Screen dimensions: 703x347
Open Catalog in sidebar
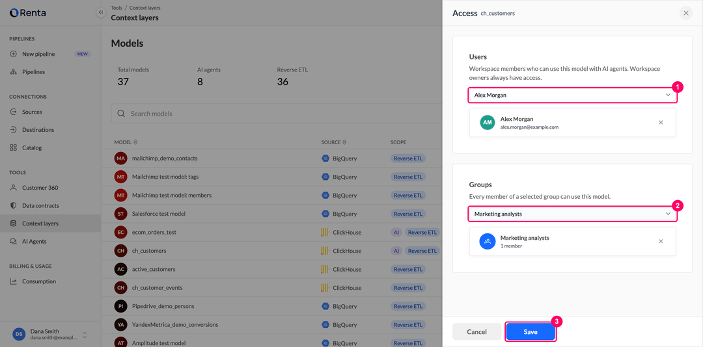click(51, 148)
